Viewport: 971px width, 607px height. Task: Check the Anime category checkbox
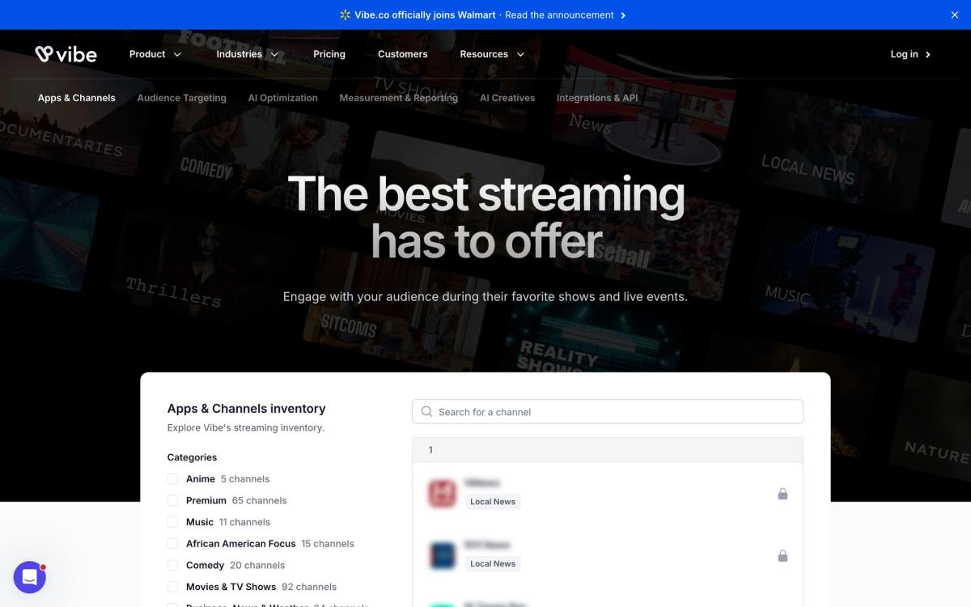[172, 478]
